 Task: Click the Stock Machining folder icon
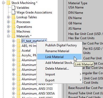(8, 3)
